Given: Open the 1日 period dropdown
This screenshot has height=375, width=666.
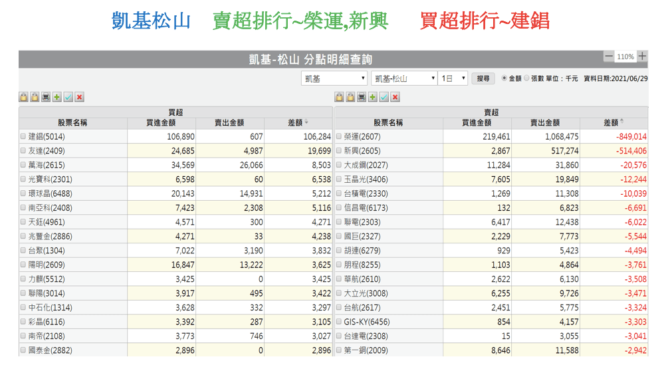Looking at the screenshot, I should click(x=454, y=78).
